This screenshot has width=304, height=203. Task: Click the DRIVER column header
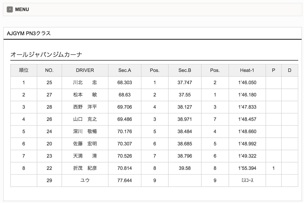click(x=85, y=70)
